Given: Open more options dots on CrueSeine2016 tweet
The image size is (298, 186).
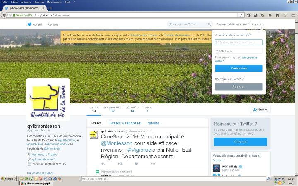Looking at the screenshot, I should 153,164.
